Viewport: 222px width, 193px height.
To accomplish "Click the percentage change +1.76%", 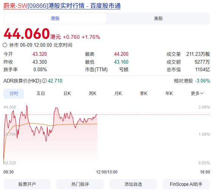I will click(x=91, y=37).
